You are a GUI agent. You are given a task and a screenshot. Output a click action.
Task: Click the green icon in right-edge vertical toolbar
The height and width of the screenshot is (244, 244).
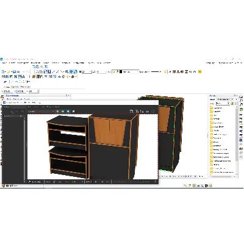(x=241, y=109)
